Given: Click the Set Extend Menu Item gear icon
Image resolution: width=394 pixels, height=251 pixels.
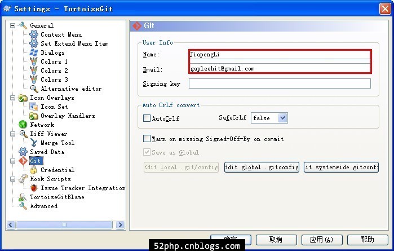Looking at the screenshot, I should coord(34,43).
